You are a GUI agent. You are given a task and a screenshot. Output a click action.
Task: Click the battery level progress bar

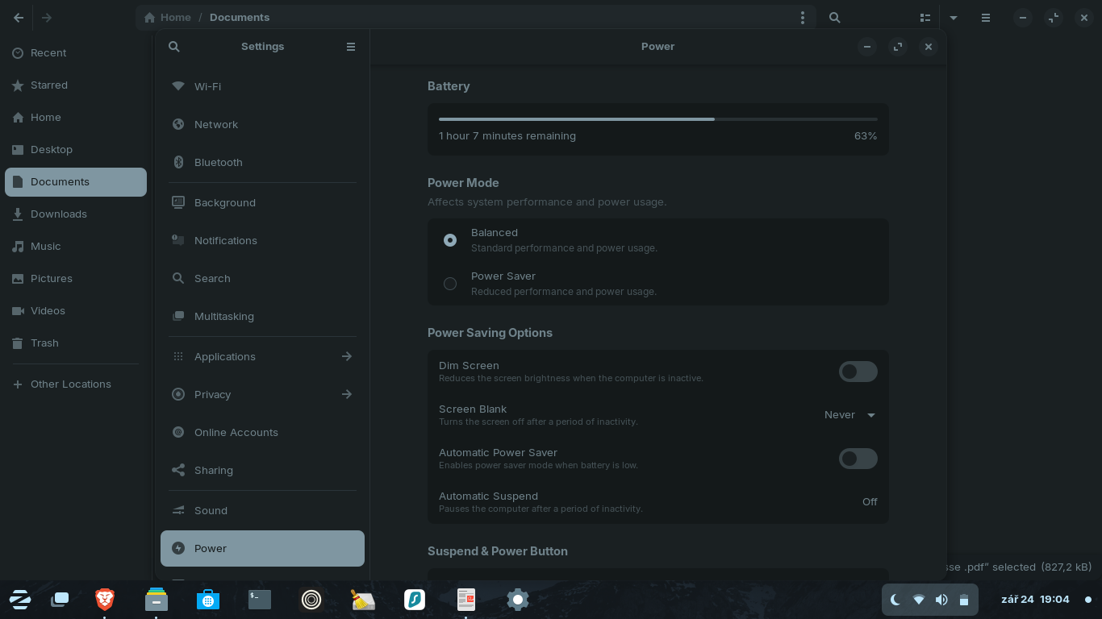coord(657,119)
